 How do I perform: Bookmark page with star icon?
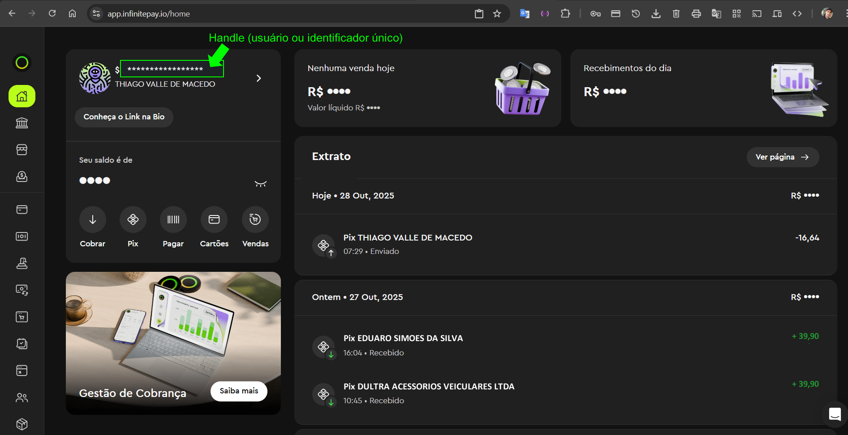497,14
